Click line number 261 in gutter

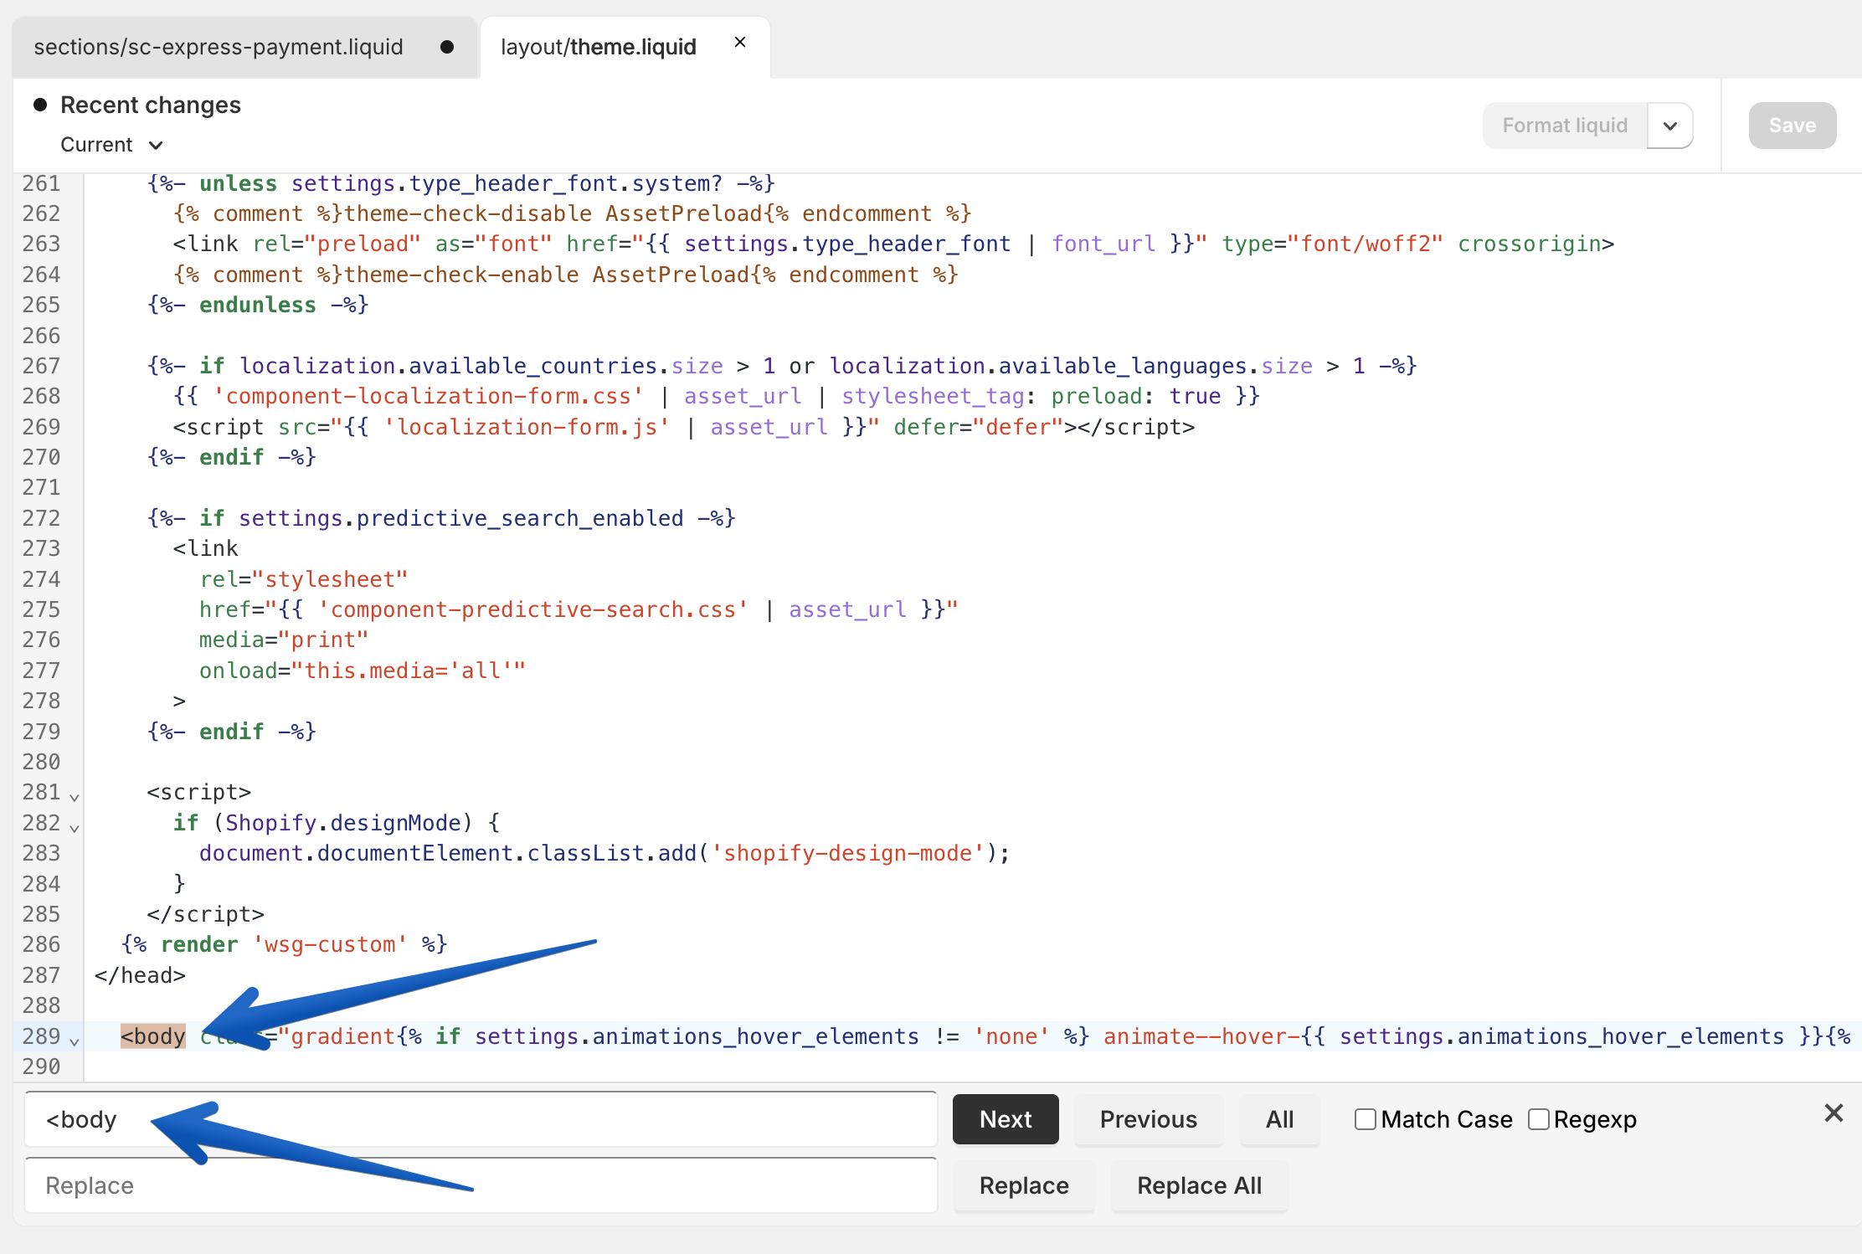tap(41, 182)
